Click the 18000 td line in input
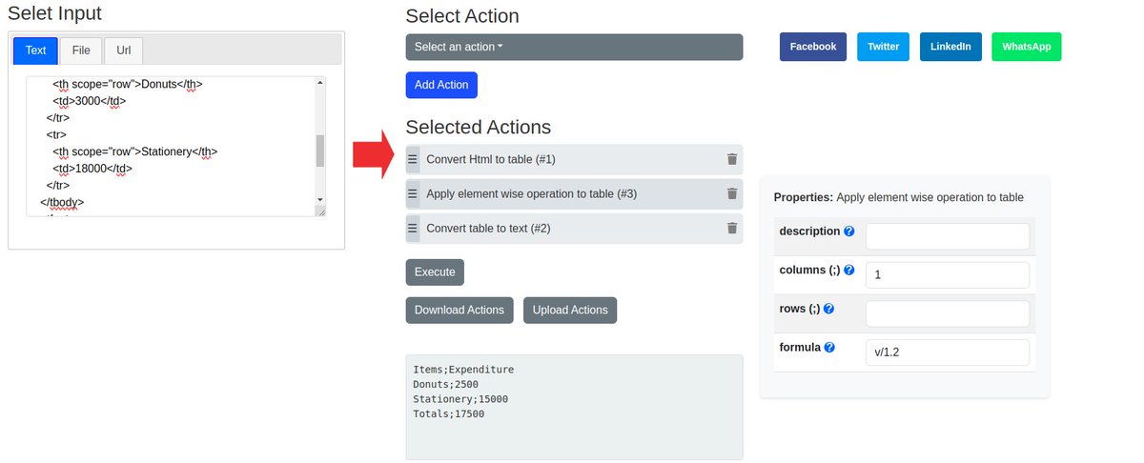Image resolution: width=1144 pixels, height=463 pixels. pyautogui.click(x=92, y=169)
